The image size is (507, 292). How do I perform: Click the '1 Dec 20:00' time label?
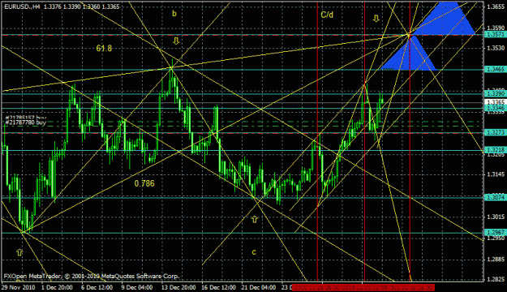pos(57,287)
